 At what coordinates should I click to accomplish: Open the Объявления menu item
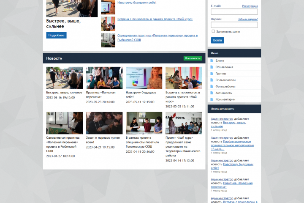pos(234,67)
